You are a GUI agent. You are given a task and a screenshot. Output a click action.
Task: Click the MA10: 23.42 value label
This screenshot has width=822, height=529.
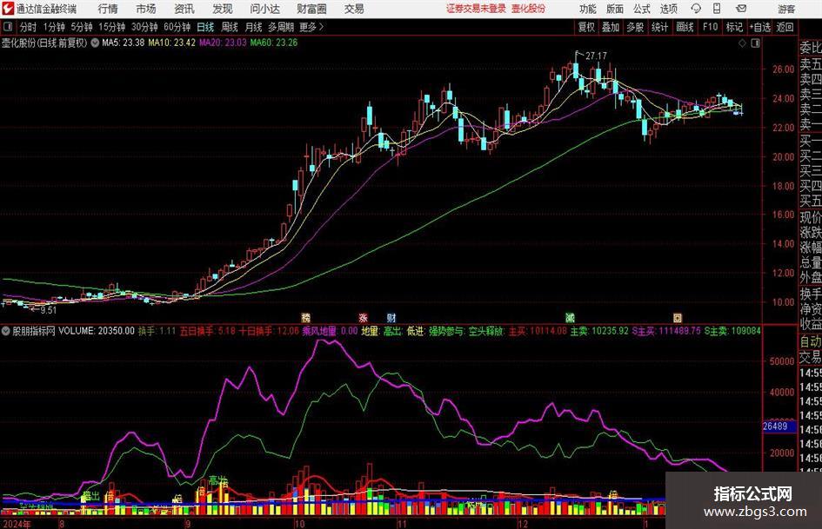(x=172, y=43)
